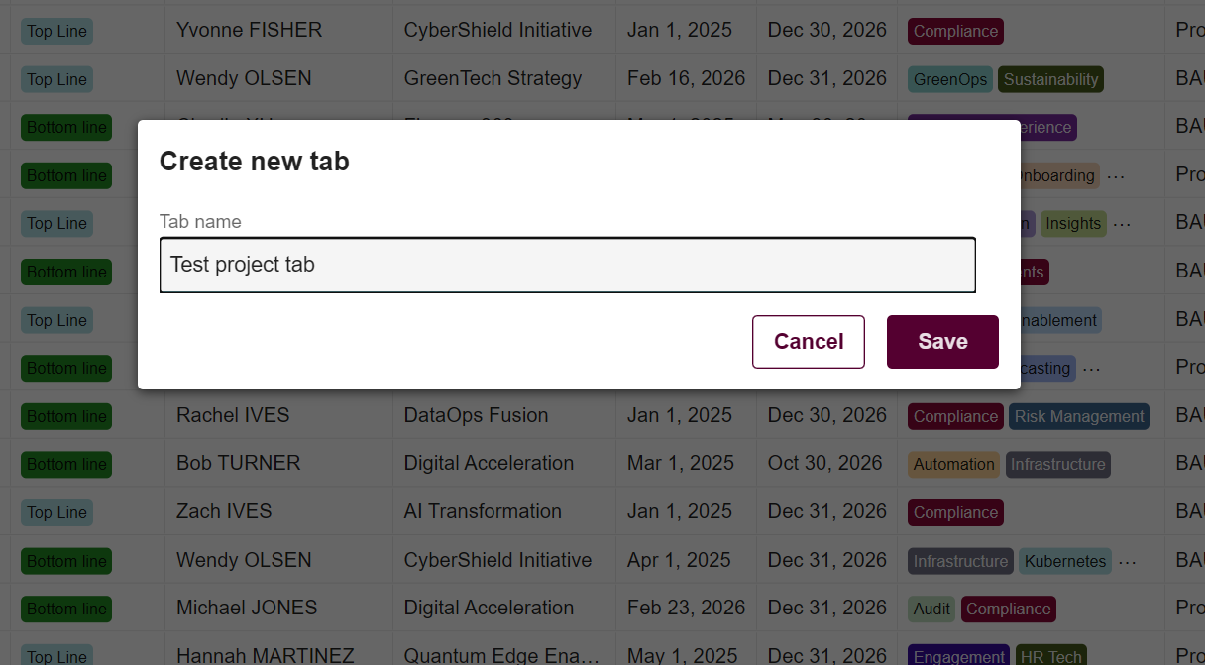
Task: Click the GreenTech Strategy project cell
Action: point(493,78)
